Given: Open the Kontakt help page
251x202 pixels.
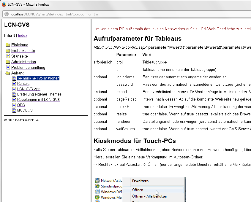Looking at the screenshot, I should point(23,84).
